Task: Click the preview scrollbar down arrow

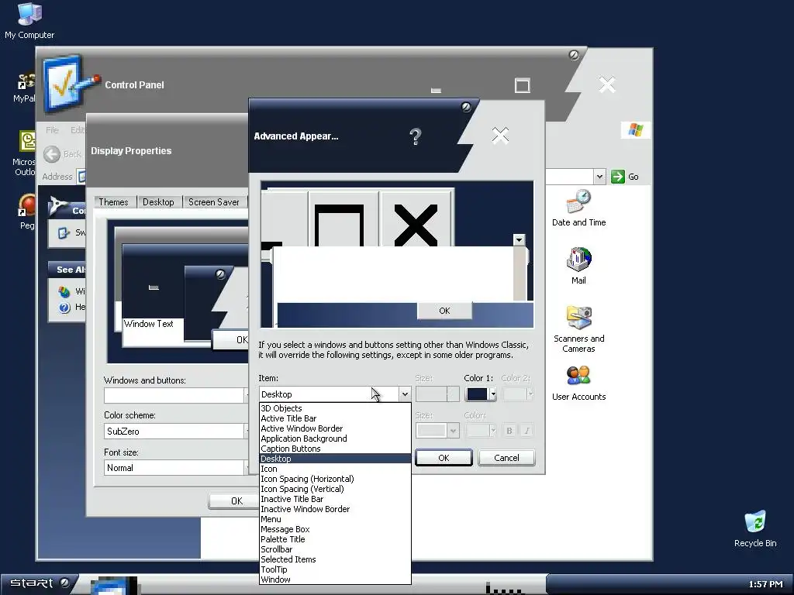Action: click(519, 239)
